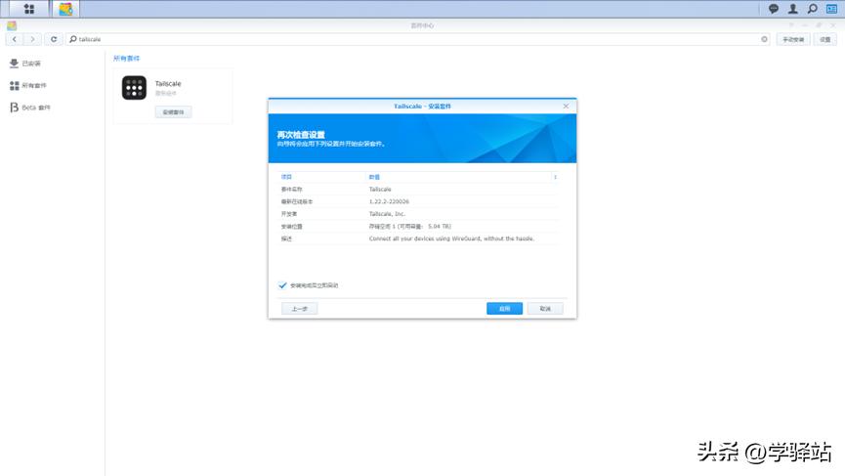The image size is (845, 476).
Task: Click the Tailscale package name
Action: pos(168,83)
